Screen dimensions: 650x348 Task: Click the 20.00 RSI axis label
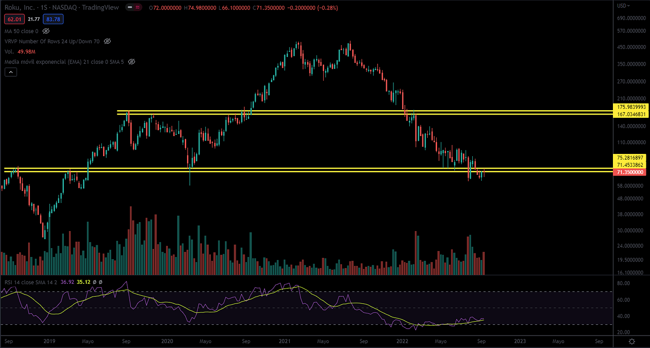click(623, 332)
